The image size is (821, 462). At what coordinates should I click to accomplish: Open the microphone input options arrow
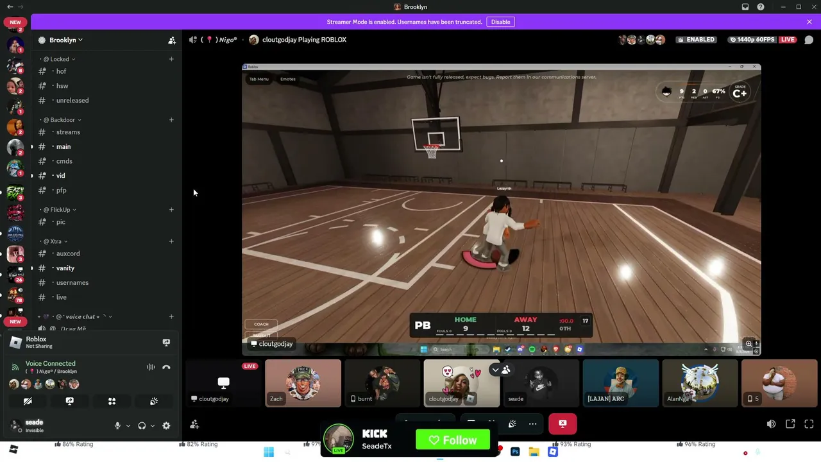(x=128, y=425)
